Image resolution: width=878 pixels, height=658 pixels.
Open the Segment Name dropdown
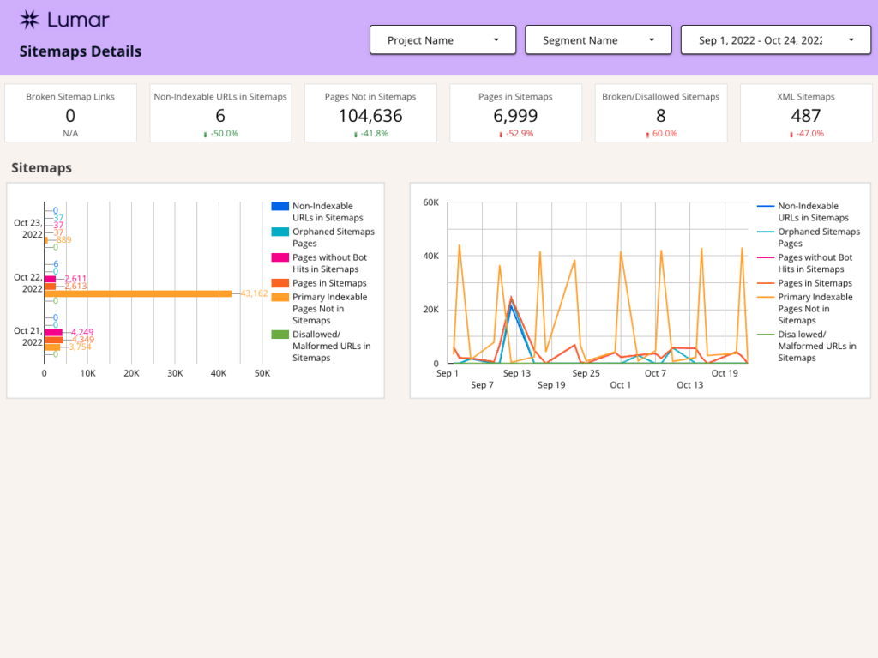(598, 39)
